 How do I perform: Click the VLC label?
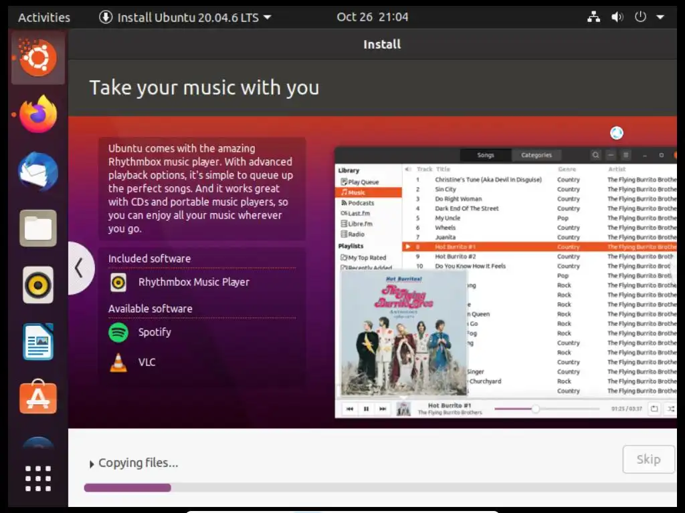tap(146, 362)
